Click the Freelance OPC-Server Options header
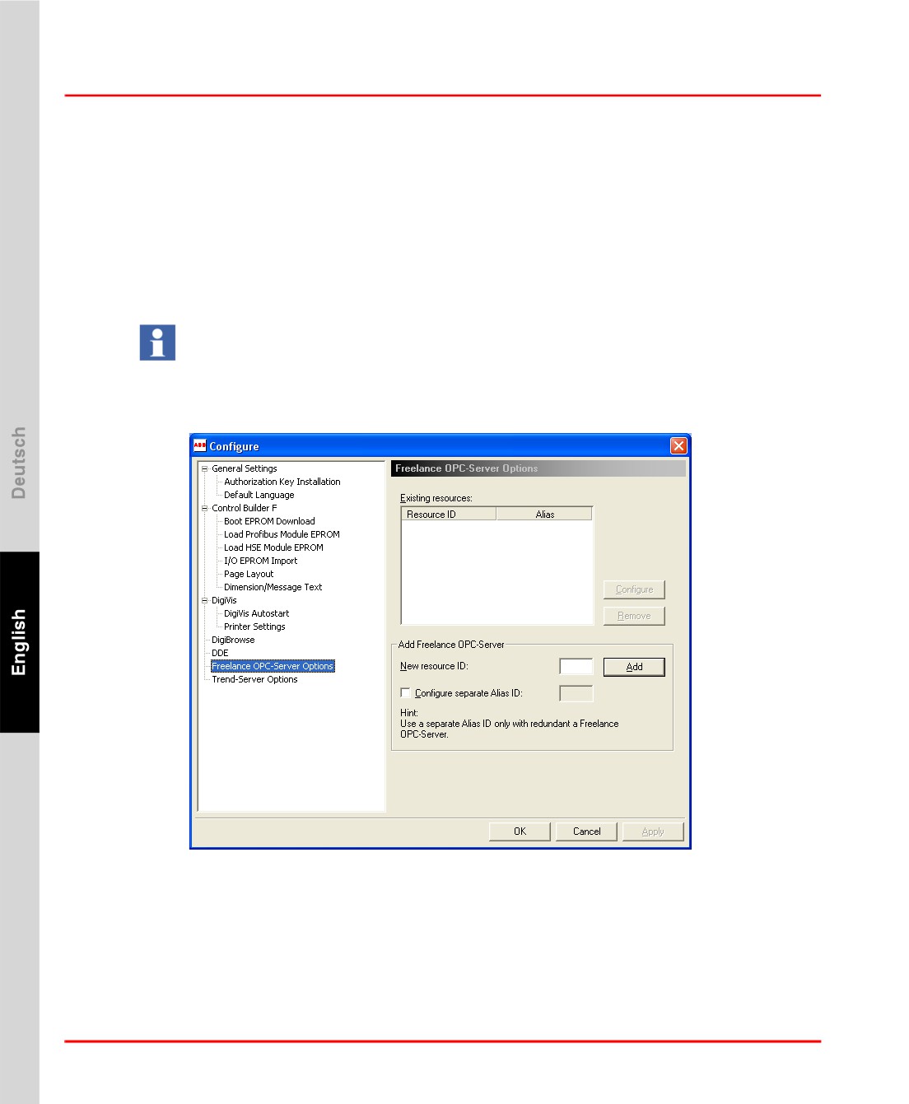909x1104 pixels. pyautogui.click(x=538, y=468)
